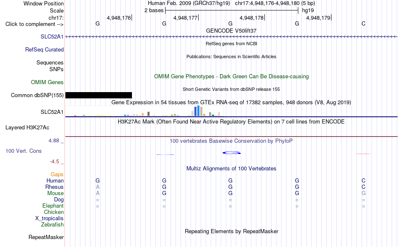Click the Mouse species row label
This screenshot has height=247, width=398.
pyautogui.click(x=56, y=193)
